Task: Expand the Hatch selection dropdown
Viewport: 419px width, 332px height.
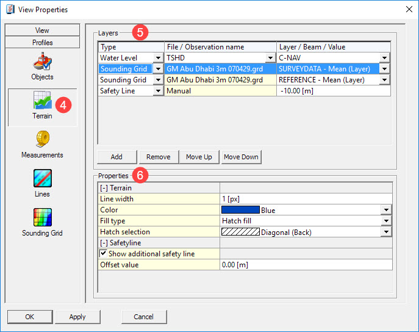Action: [385, 232]
